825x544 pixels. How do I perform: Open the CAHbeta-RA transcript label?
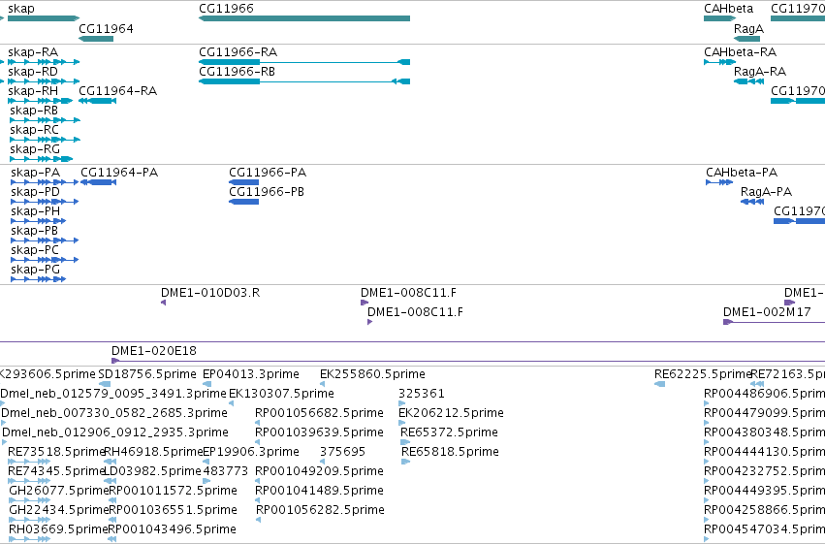click(x=740, y=52)
